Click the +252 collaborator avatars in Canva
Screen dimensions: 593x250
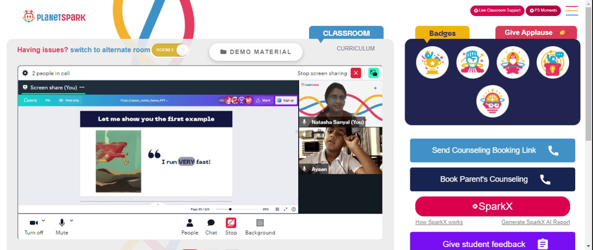pos(235,100)
